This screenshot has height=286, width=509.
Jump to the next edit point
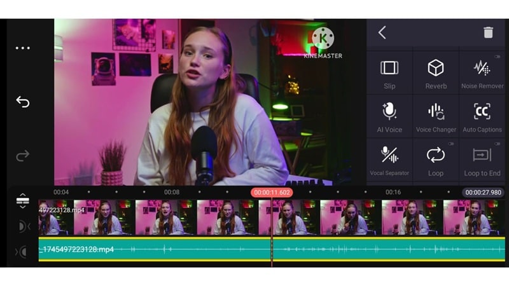tap(22, 252)
